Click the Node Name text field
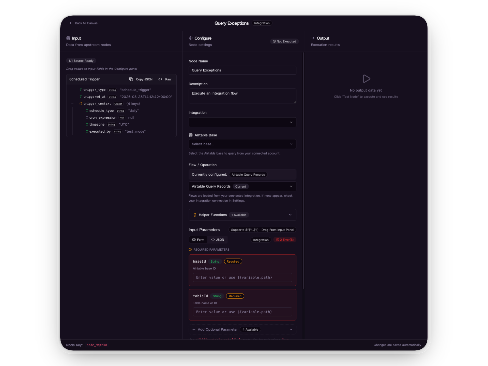Viewport: 488px width, 366px height. click(x=242, y=70)
